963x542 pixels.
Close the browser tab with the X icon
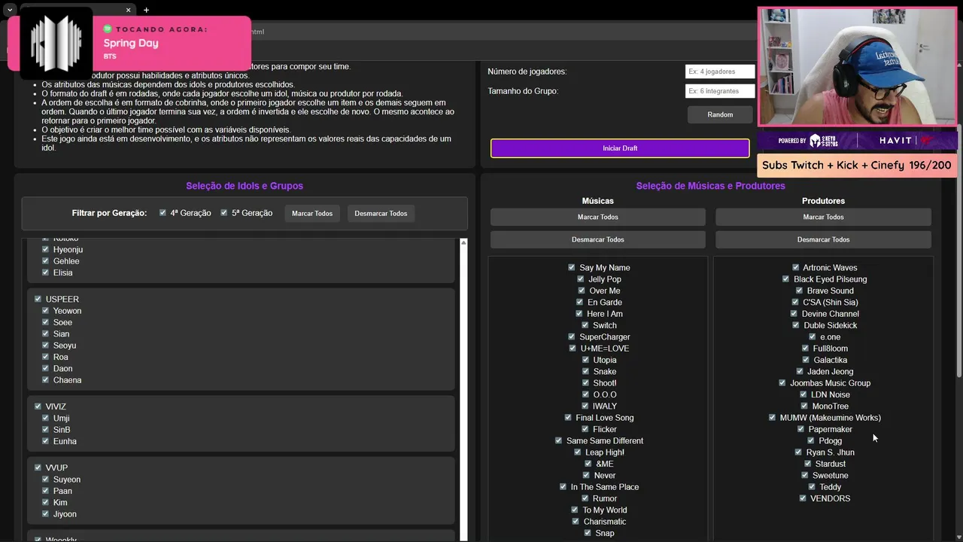click(128, 10)
